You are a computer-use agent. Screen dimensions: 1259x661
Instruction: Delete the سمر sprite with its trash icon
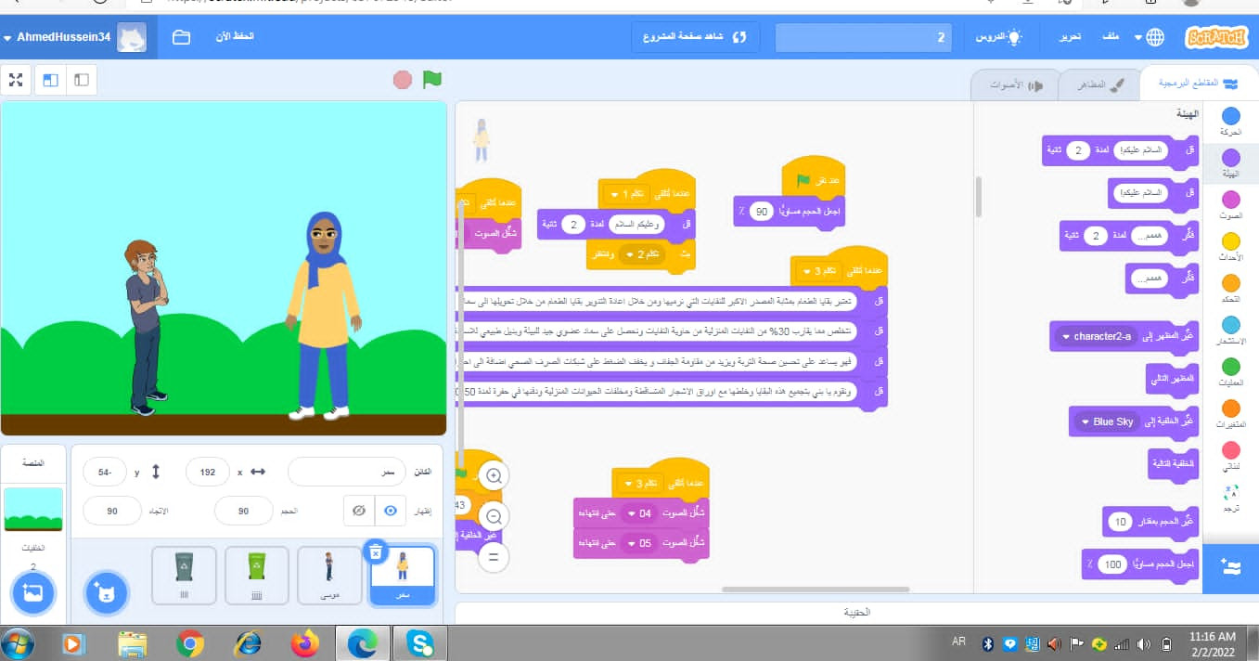click(x=375, y=551)
